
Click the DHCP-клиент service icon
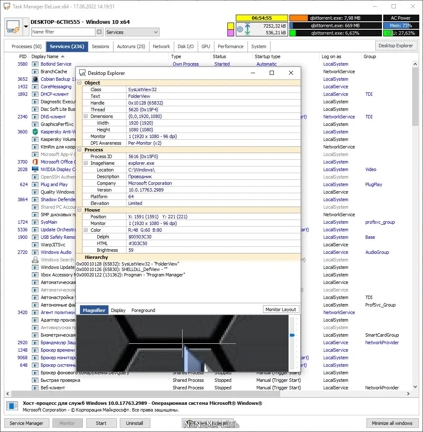tap(35, 94)
